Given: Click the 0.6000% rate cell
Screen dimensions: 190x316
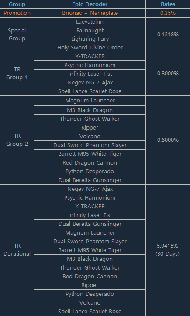Looking at the screenshot, I should pyautogui.click(x=168, y=140).
